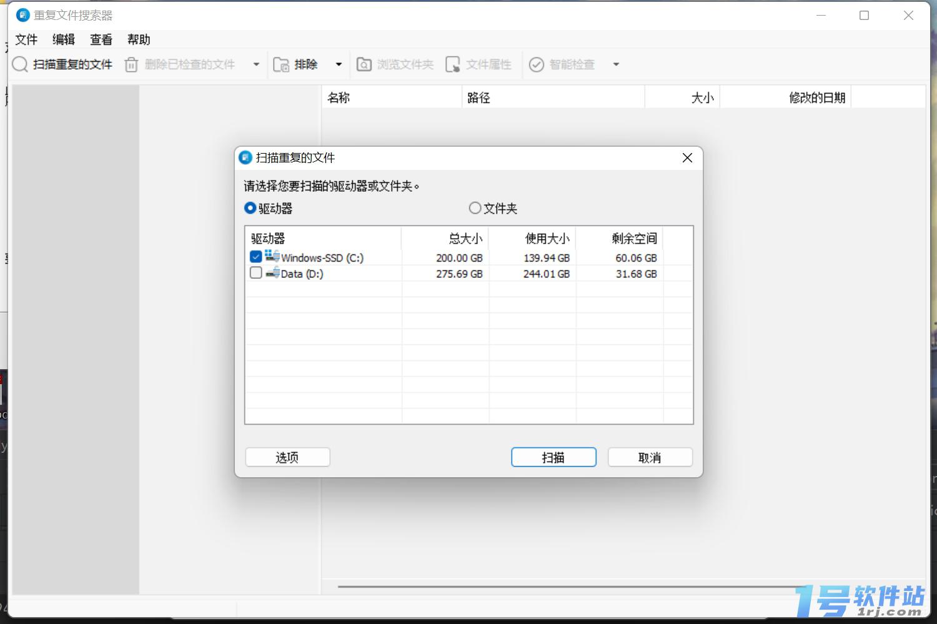This screenshot has height=624, width=937.
Task: Open the 文件 menu
Action: click(x=26, y=39)
